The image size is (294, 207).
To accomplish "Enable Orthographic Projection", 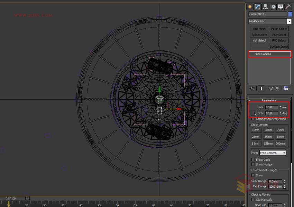I will pos(253,119).
